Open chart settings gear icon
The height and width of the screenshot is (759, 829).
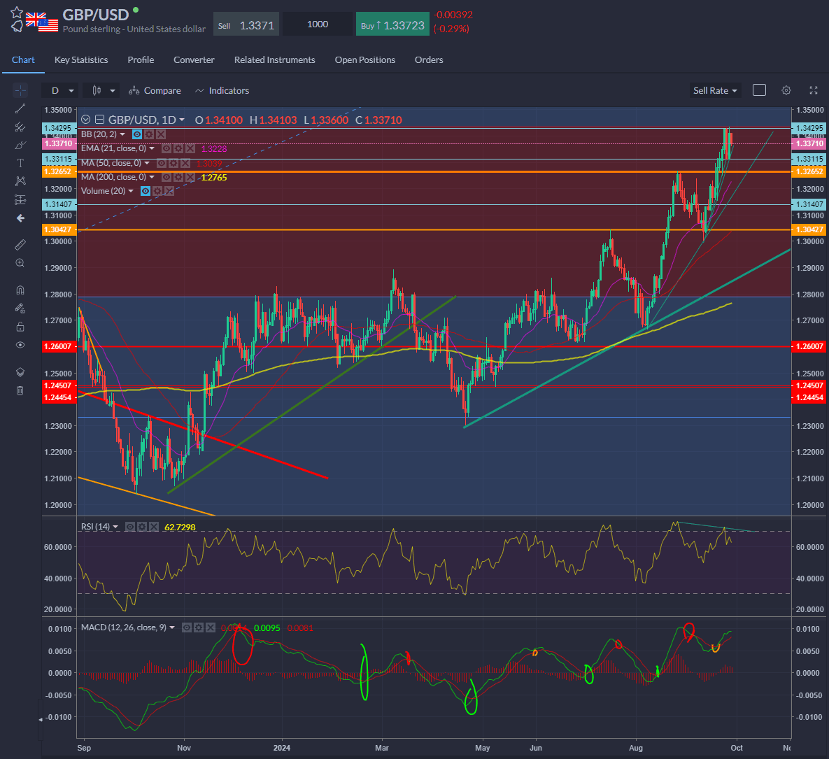tap(786, 90)
